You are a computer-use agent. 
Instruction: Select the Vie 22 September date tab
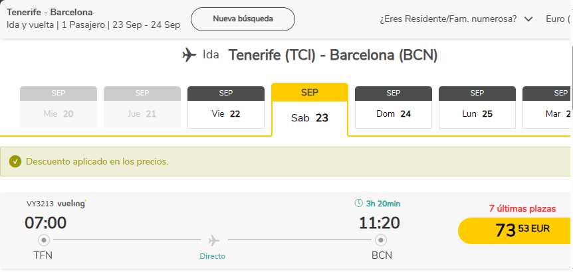pos(226,107)
